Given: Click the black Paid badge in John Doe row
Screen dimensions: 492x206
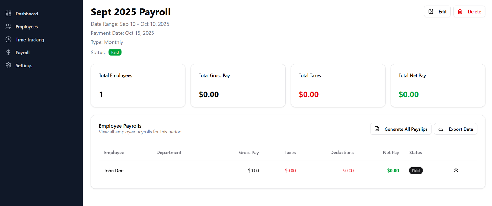Looking at the screenshot, I should click(415, 171).
